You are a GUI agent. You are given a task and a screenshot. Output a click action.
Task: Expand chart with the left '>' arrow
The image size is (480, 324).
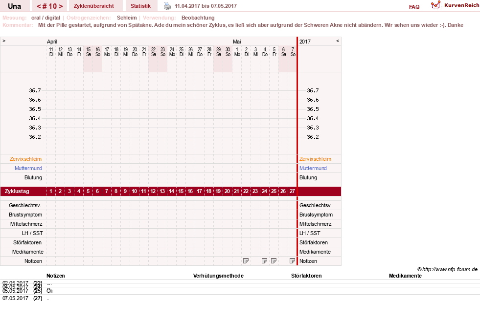[x=4, y=41]
